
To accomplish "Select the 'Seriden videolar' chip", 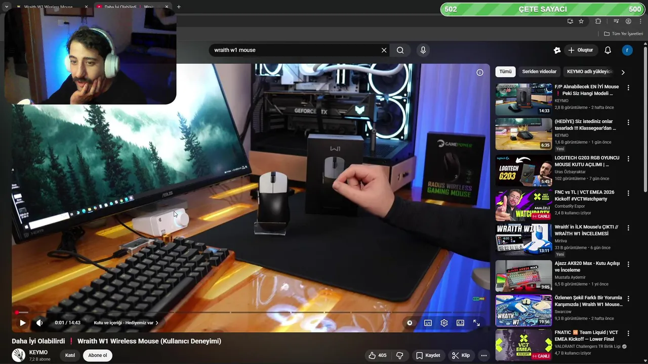I will [x=539, y=72].
